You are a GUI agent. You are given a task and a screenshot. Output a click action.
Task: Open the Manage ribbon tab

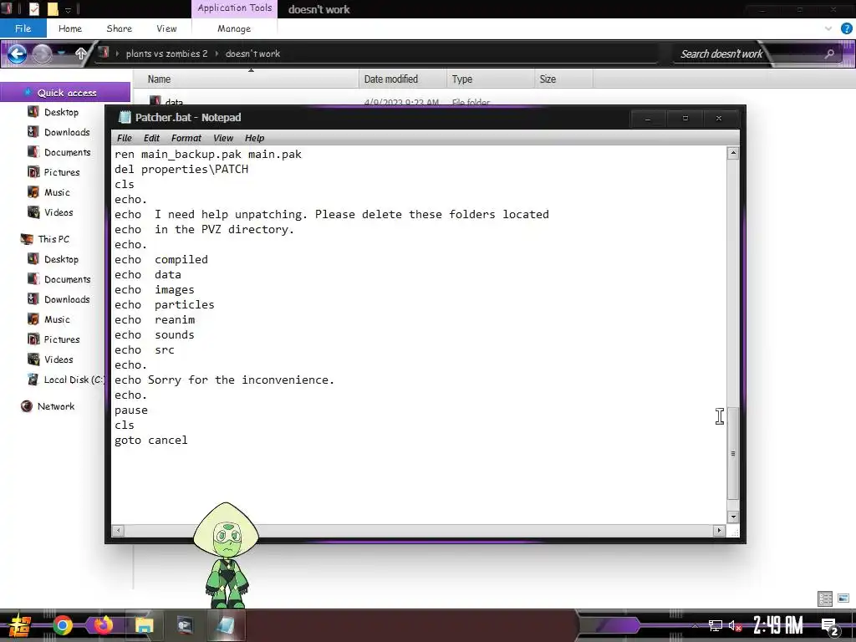(x=234, y=28)
